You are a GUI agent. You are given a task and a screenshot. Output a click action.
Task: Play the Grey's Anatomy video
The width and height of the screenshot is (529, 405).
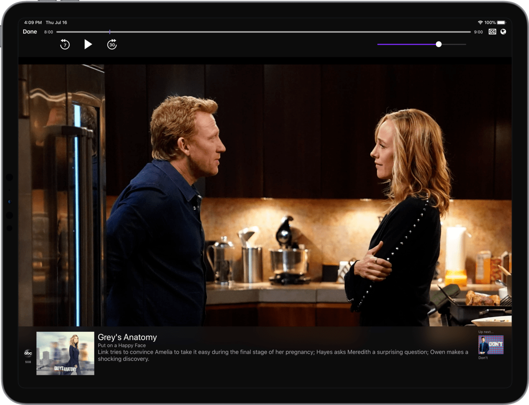[x=88, y=44]
